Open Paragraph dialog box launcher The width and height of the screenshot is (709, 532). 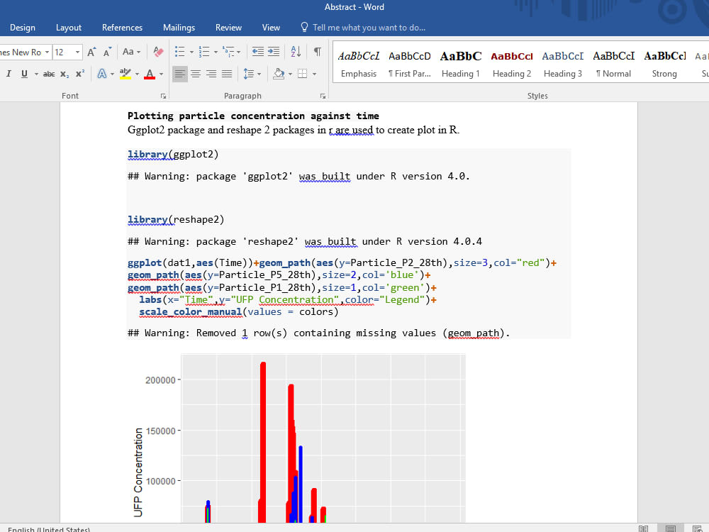tap(323, 96)
